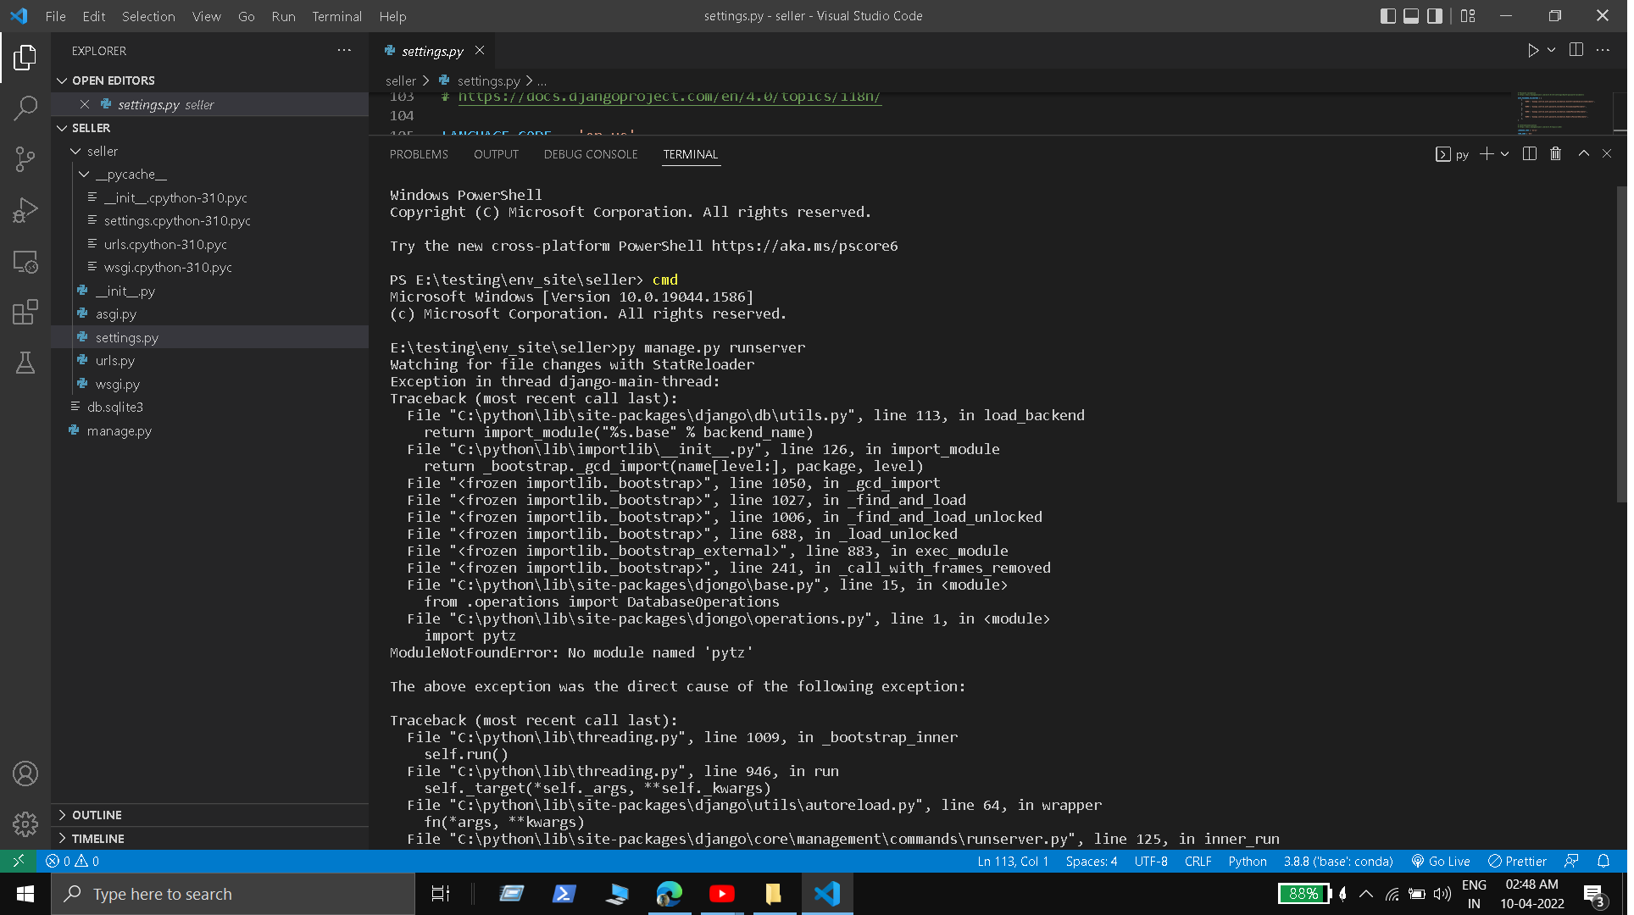Open the terminal launch profile dropdown

(x=1504, y=154)
